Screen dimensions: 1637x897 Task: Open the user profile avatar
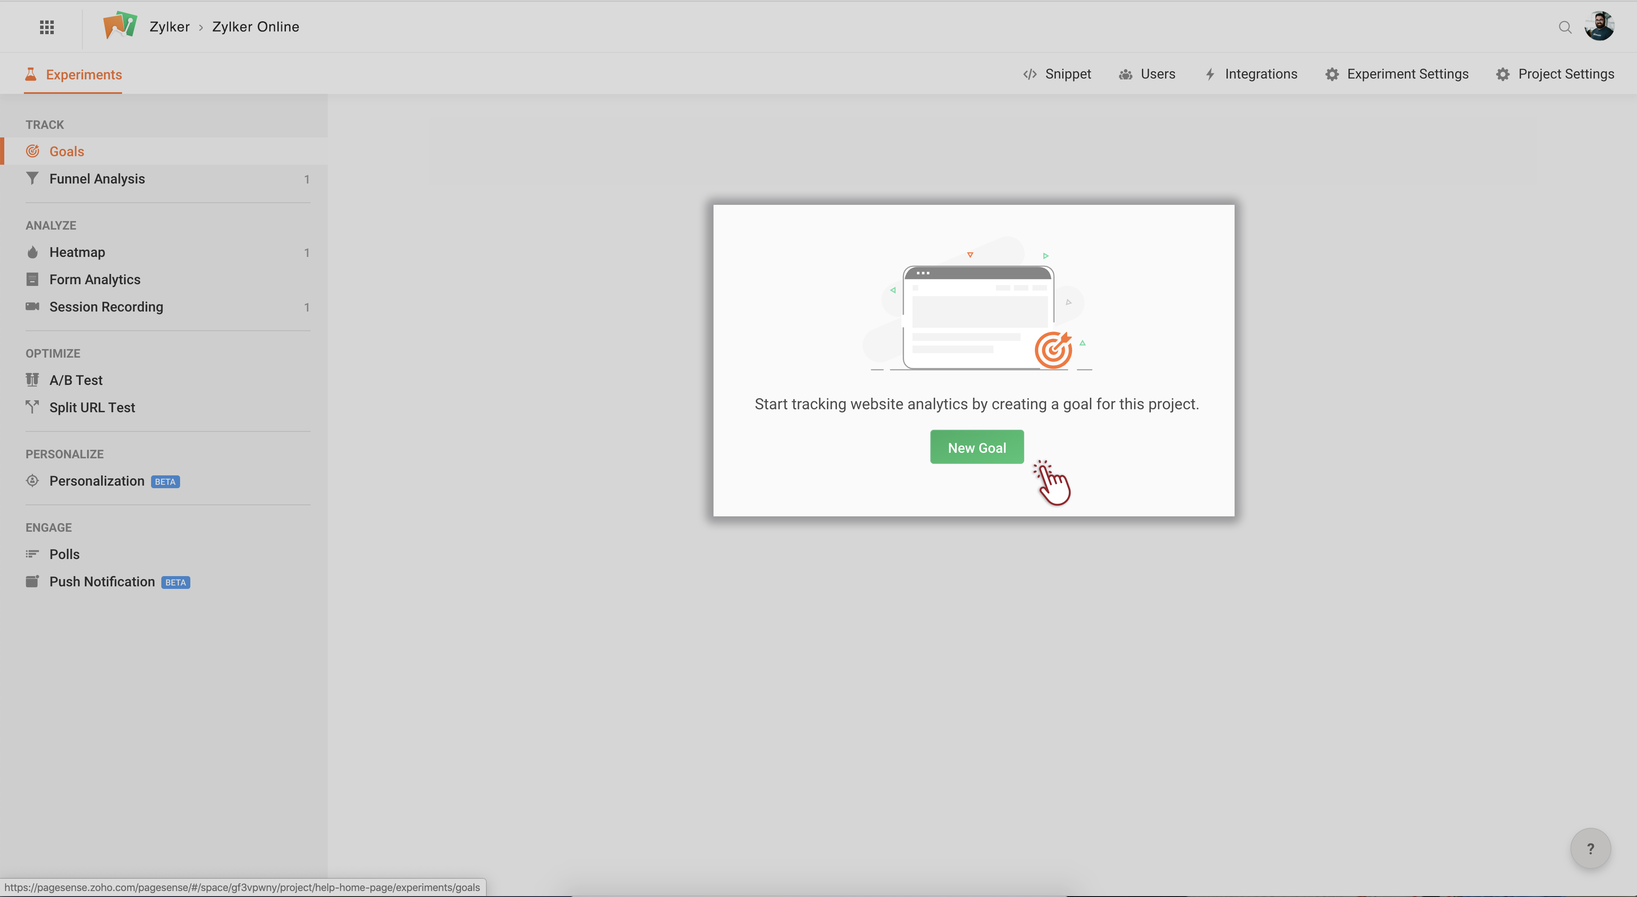tap(1599, 26)
